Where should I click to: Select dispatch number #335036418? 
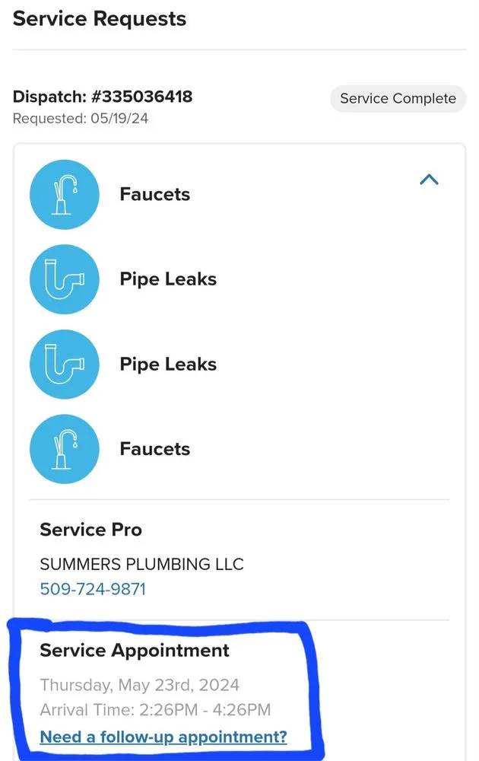103,97
